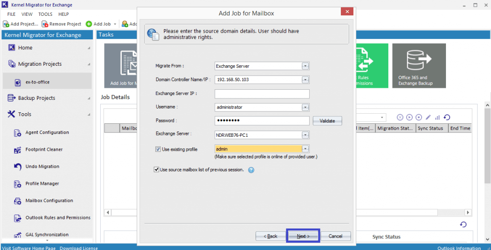Collapse the Migration Projects expander arrow
The height and width of the screenshot is (250, 491).
(x=89, y=64)
